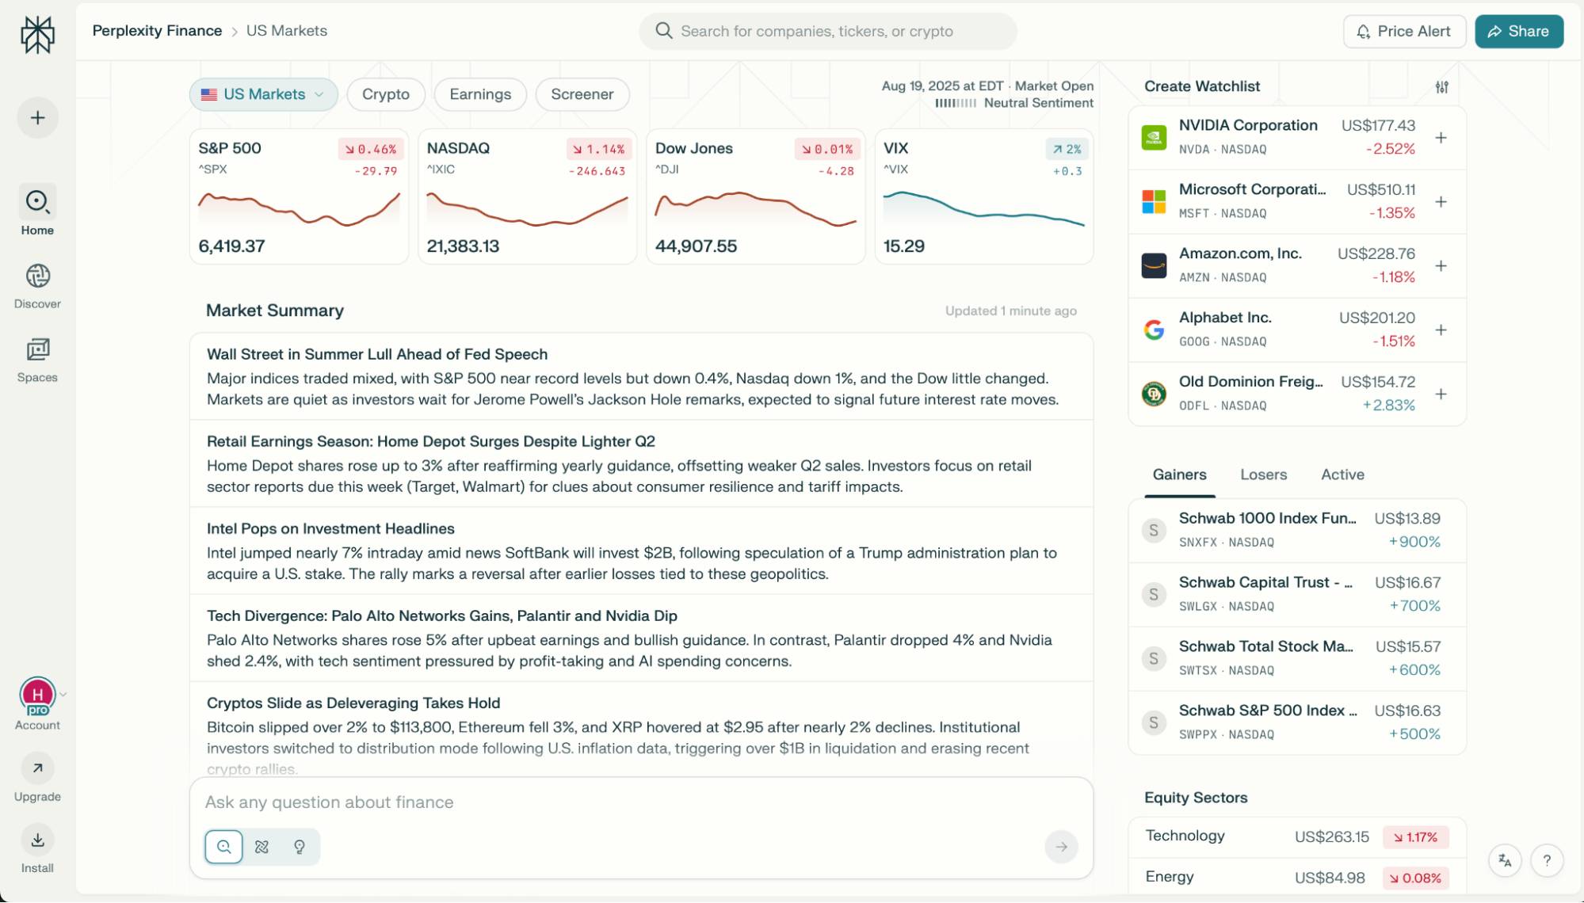Open the Crypto tab

pyautogui.click(x=385, y=94)
